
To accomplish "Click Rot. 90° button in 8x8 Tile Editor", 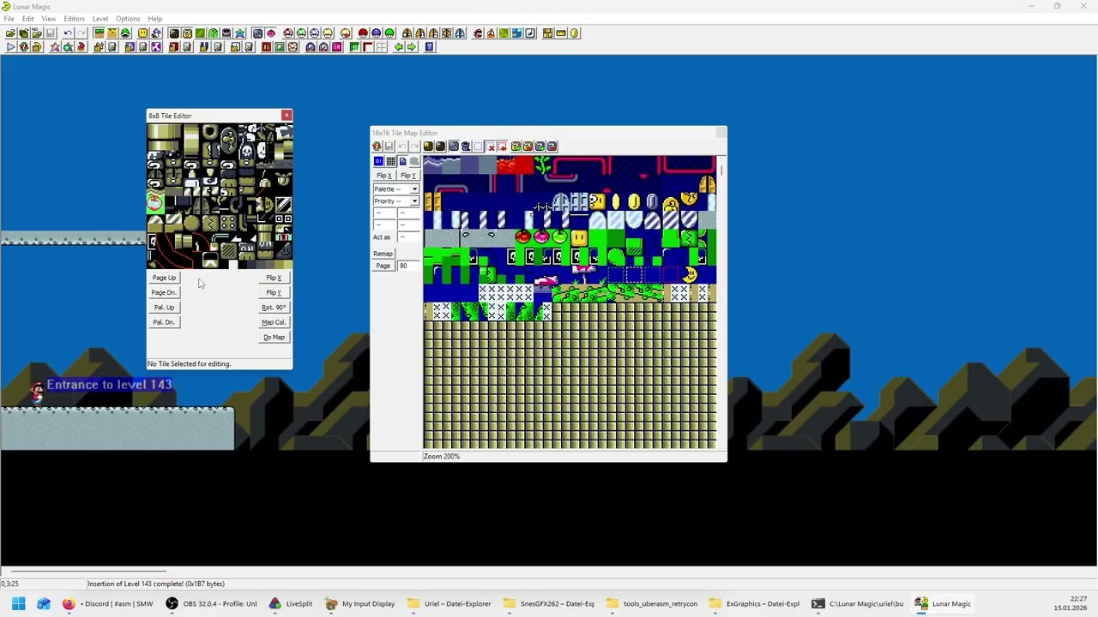I will [274, 307].
